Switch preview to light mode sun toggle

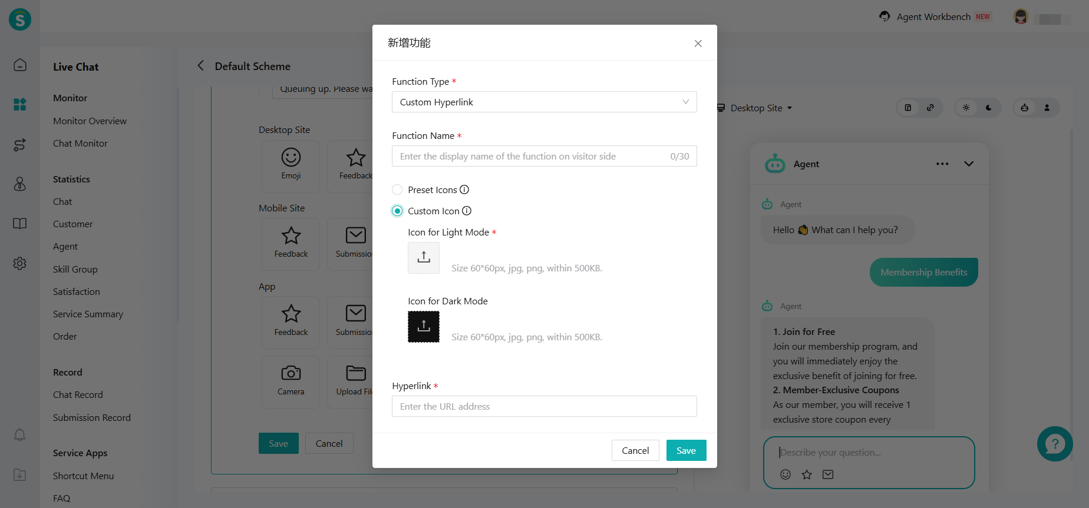(966, 108)
